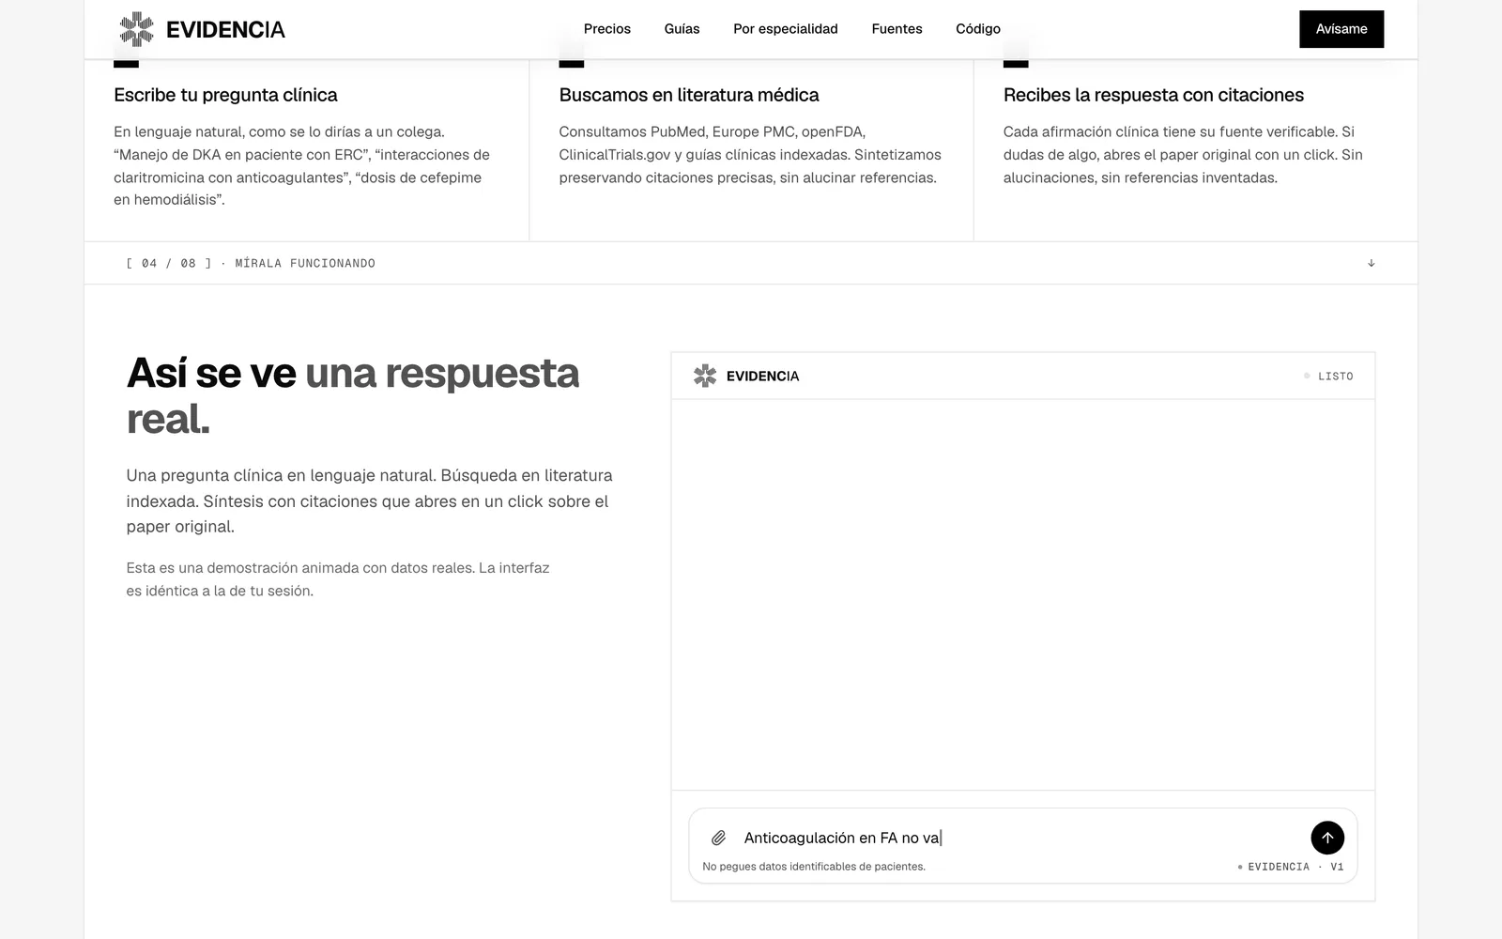Open the Código navigation item
This screenshot has height=939, width=1502.
coord(978,29)
